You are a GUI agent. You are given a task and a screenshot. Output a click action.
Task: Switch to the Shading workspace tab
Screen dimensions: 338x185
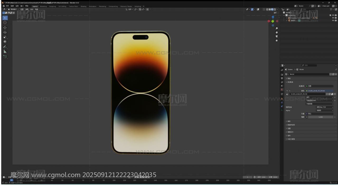83,6
